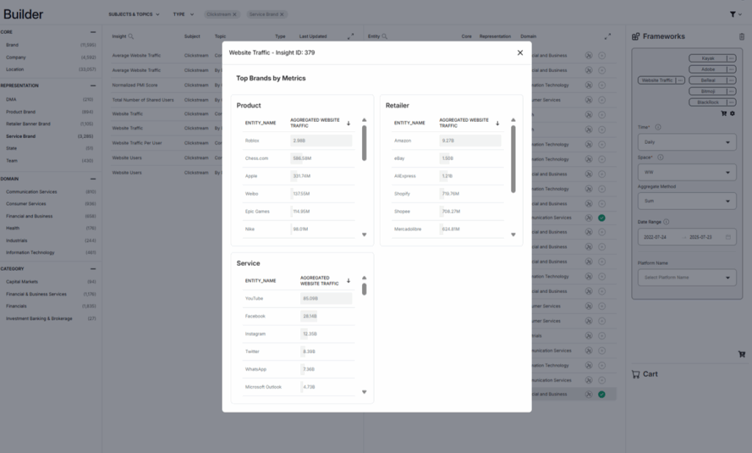Open the Normalized PMI Score insight row
This screenshot has height=453, width=752.
coord(135,85)
